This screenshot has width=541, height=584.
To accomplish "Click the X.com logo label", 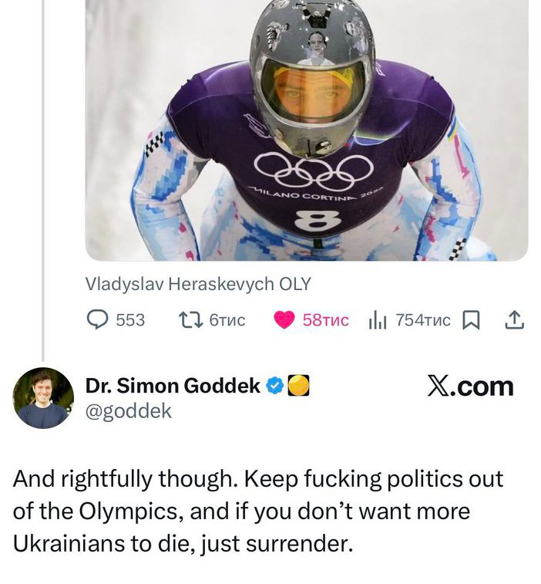I will 470,387.
